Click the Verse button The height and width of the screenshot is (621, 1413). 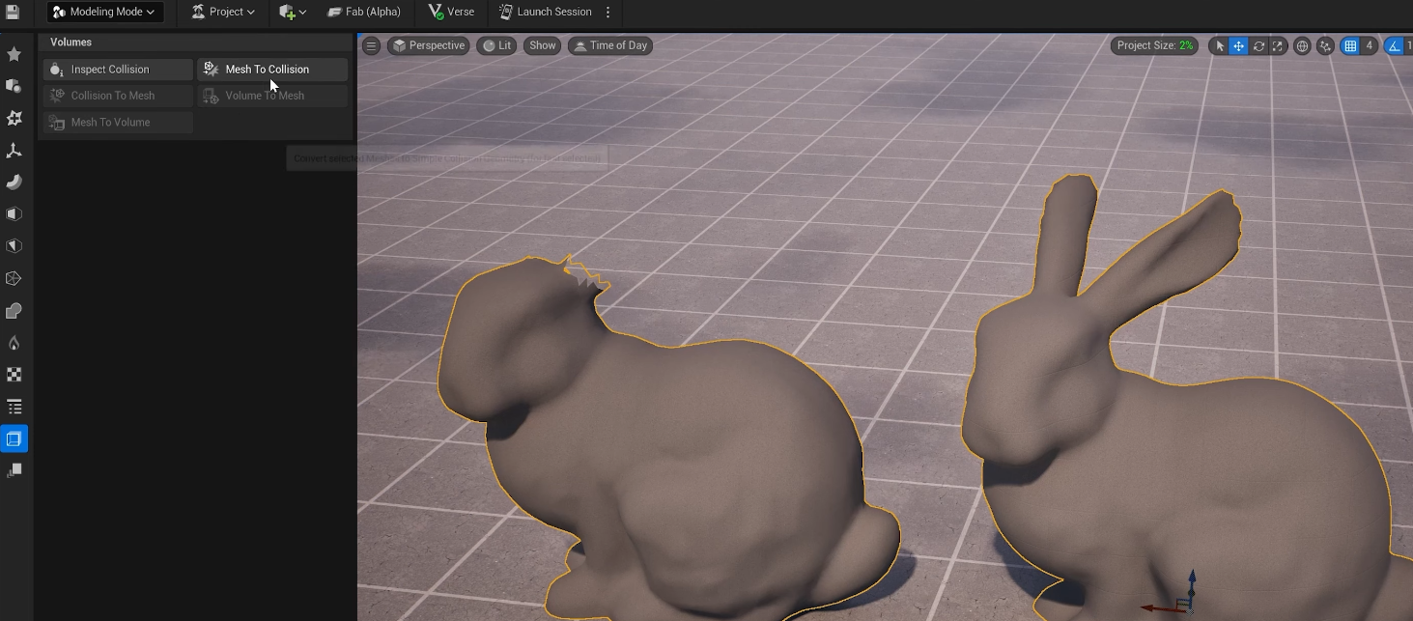coord(451,13)
